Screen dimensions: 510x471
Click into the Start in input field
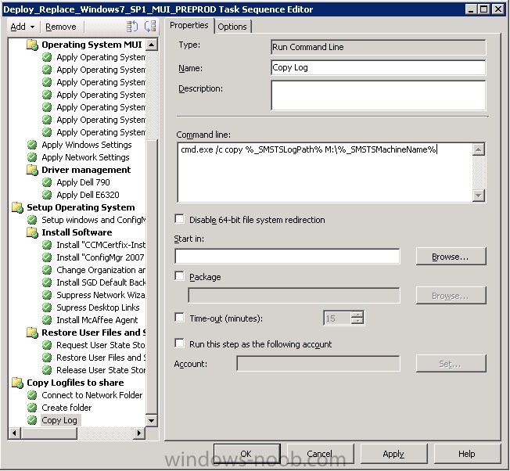coord(287,257)
